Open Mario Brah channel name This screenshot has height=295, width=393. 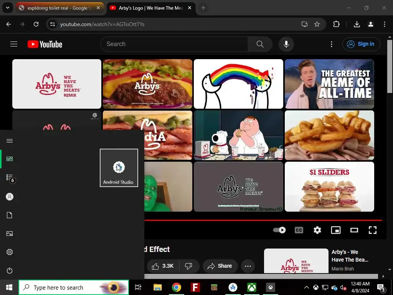(x=343, y=268)
